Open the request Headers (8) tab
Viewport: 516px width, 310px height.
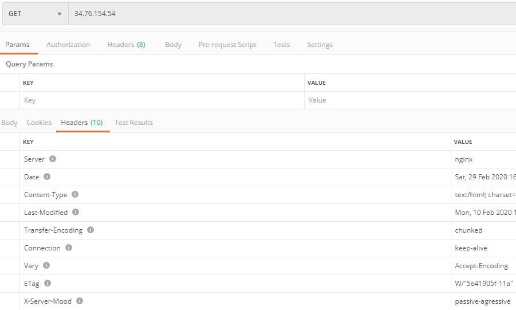pos(126,45)
